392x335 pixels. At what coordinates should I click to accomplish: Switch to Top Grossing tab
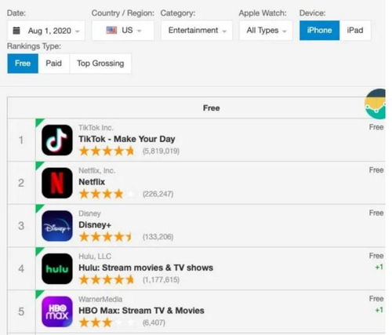coord(100,64)
